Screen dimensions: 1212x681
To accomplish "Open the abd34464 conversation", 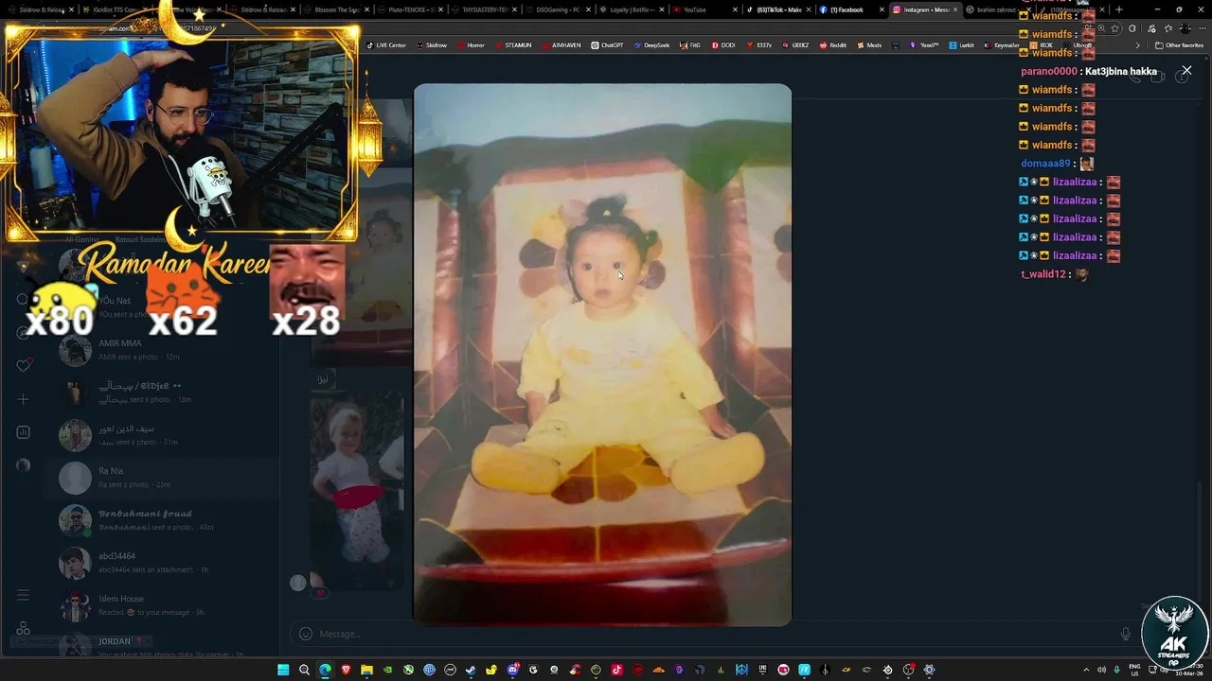I will [161, 563].
